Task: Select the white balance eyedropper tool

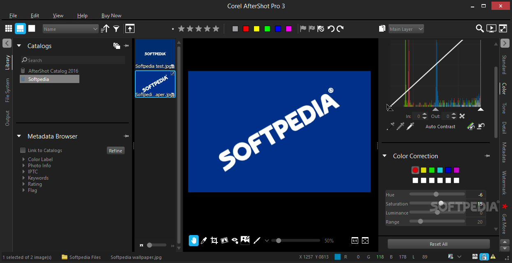Action: 204,240
